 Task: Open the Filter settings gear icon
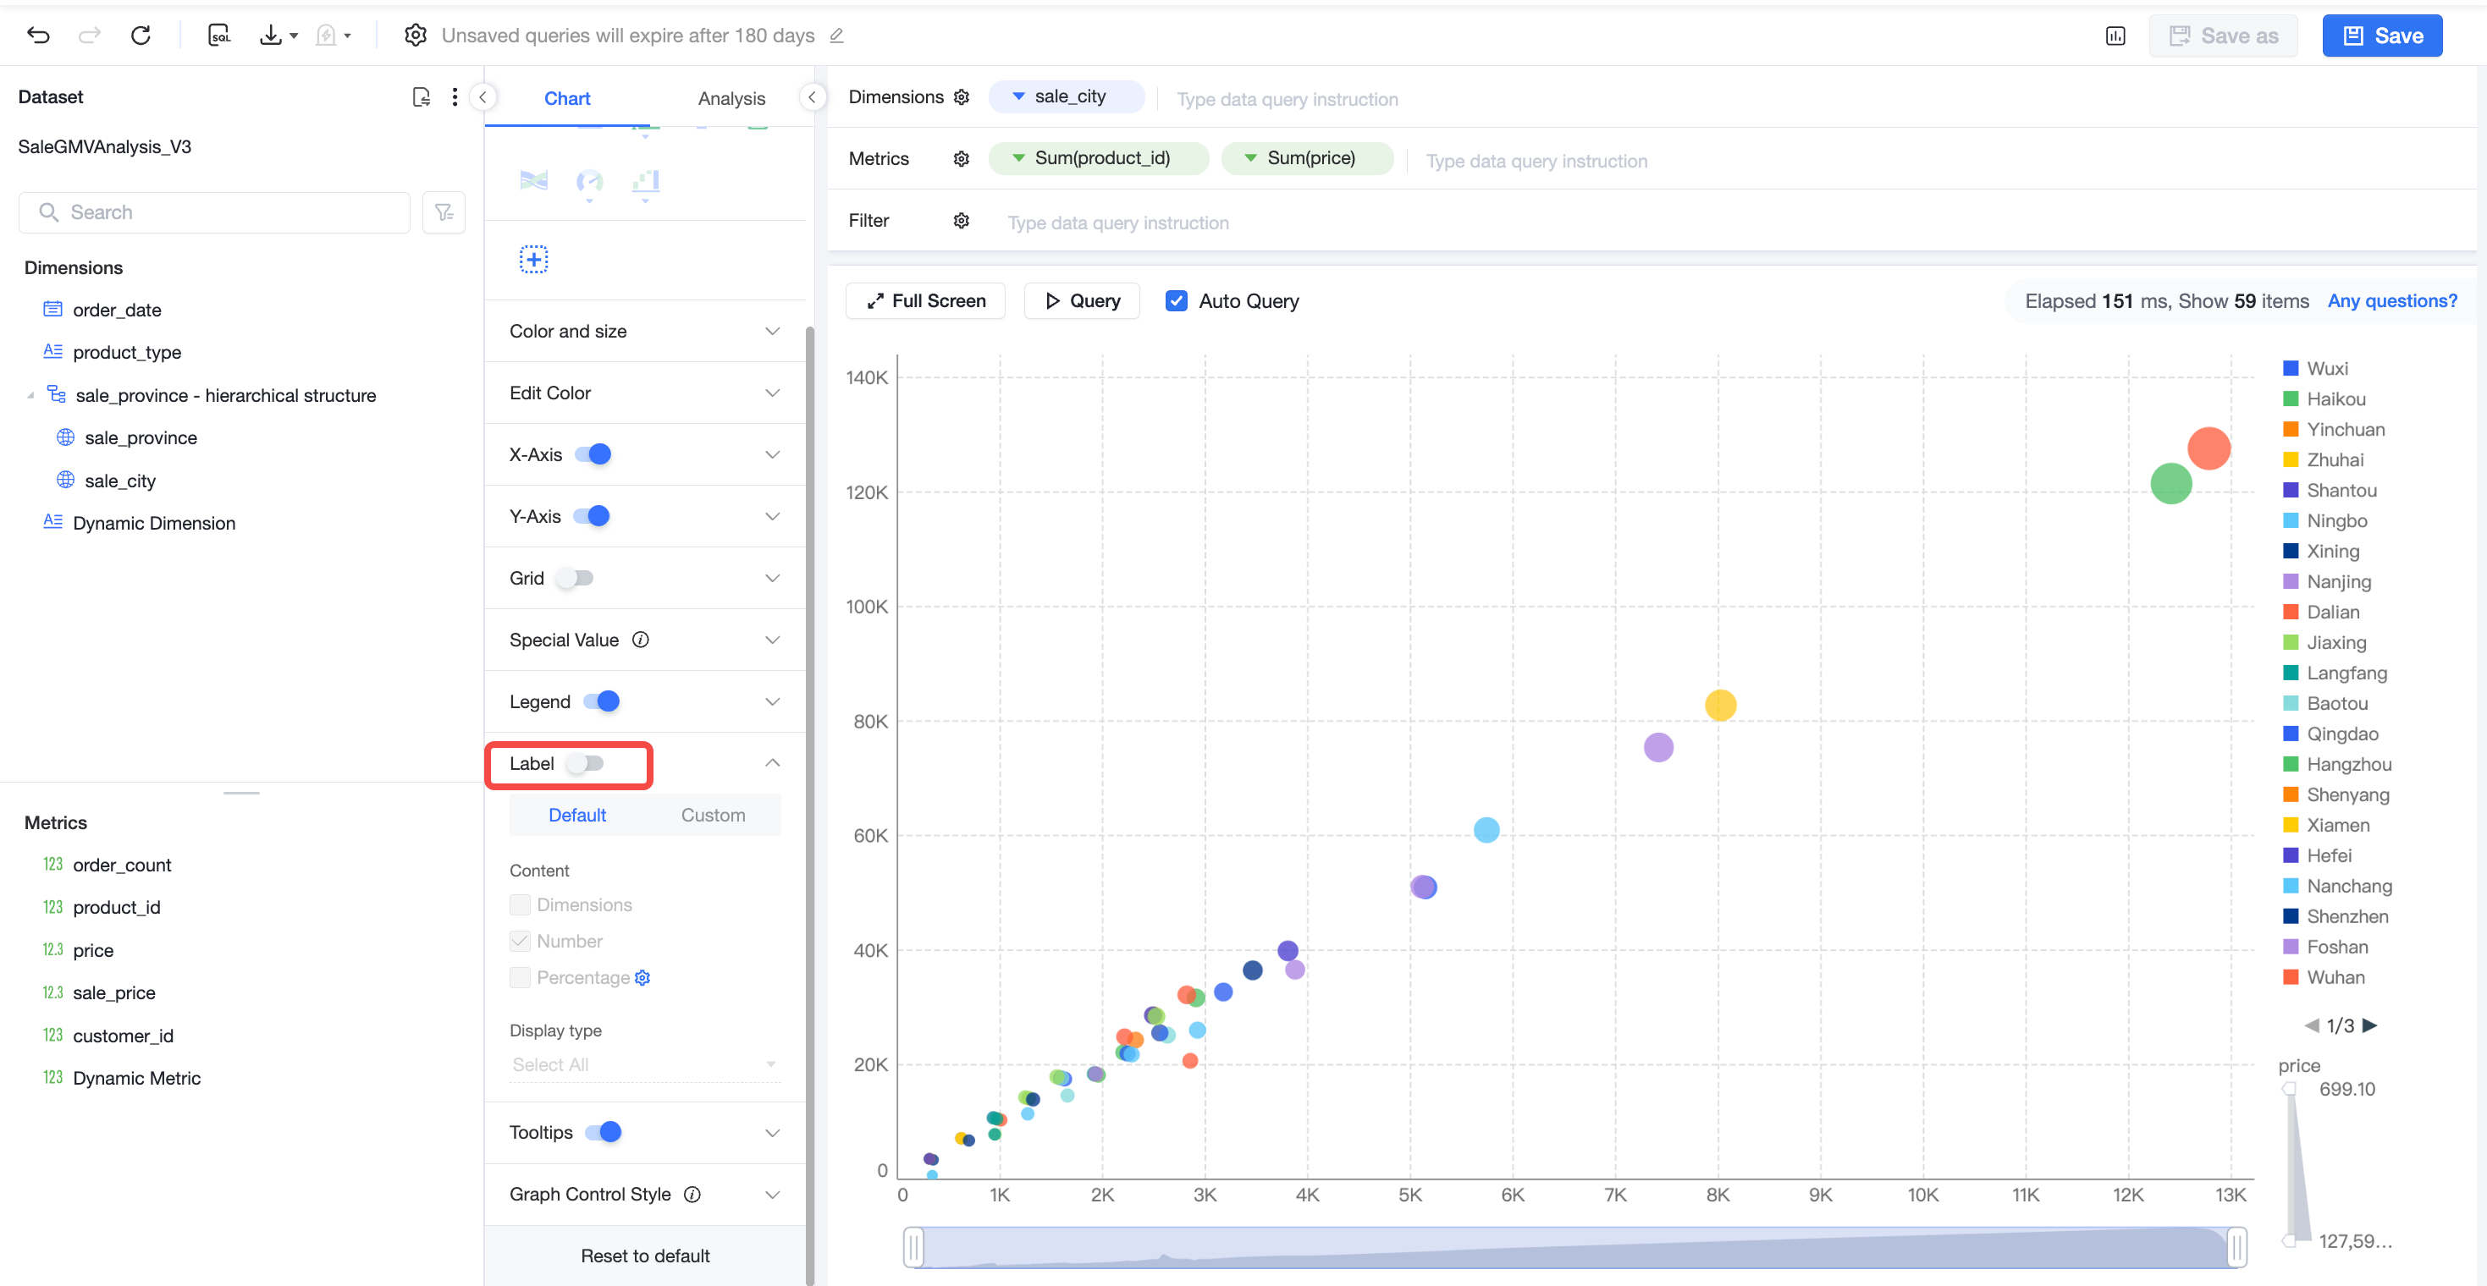tap(961, 221)
